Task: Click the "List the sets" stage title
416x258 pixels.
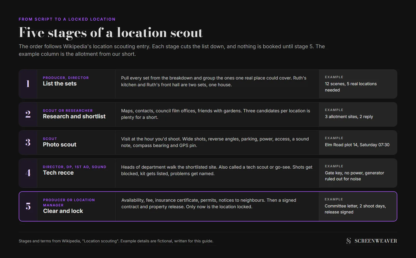Action: click(x=60, y=84)
